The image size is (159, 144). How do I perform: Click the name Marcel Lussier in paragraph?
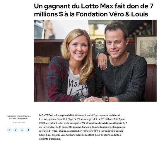point(80,117)
